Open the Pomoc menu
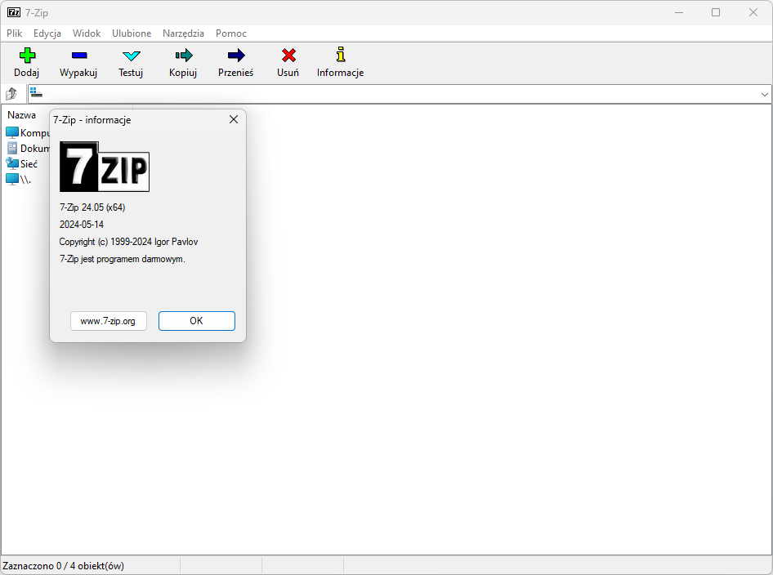The height and width of the screenshot is (575, 773). pyautogui.click(x=231, y=33)
